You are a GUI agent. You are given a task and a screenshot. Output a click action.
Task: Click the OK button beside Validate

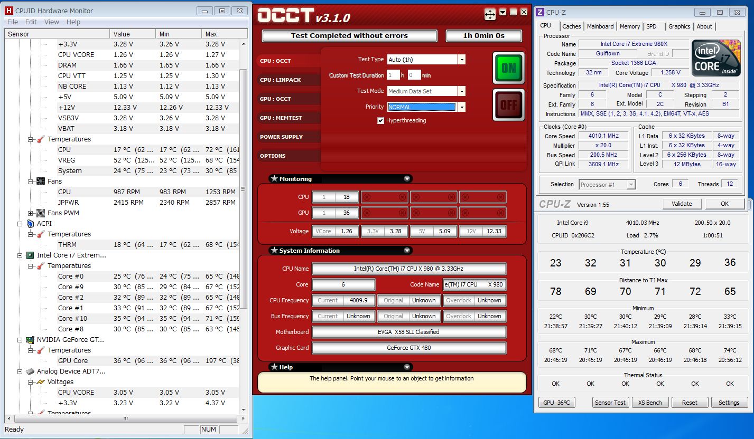725,204
